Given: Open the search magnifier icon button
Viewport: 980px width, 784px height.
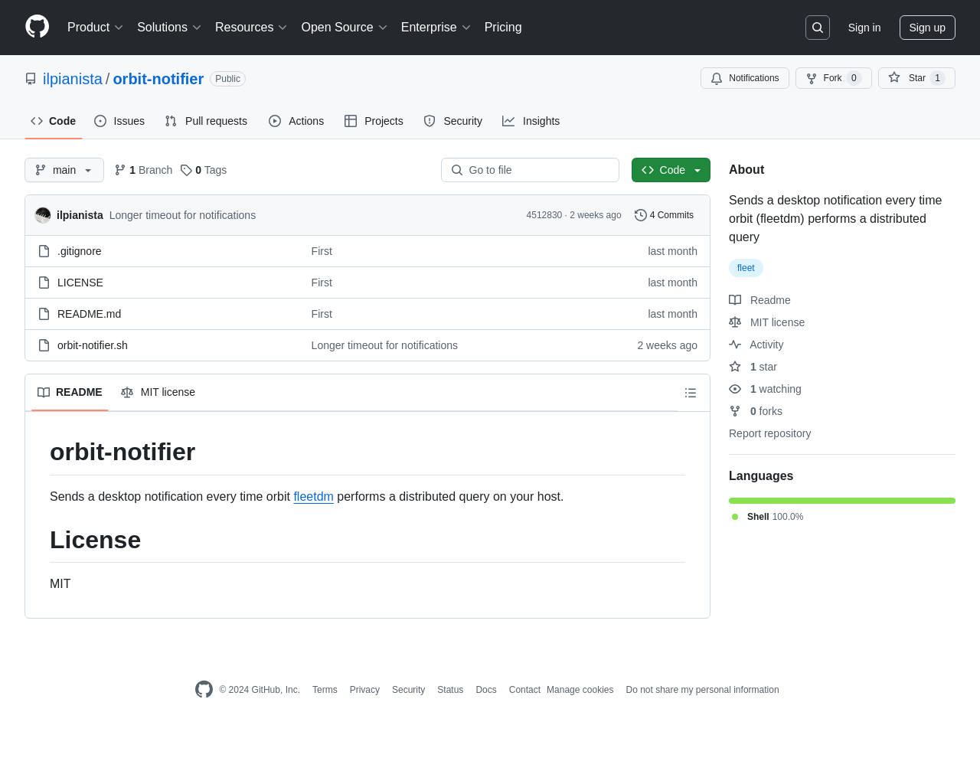Looking at the screenshot, I should point(818,28).
